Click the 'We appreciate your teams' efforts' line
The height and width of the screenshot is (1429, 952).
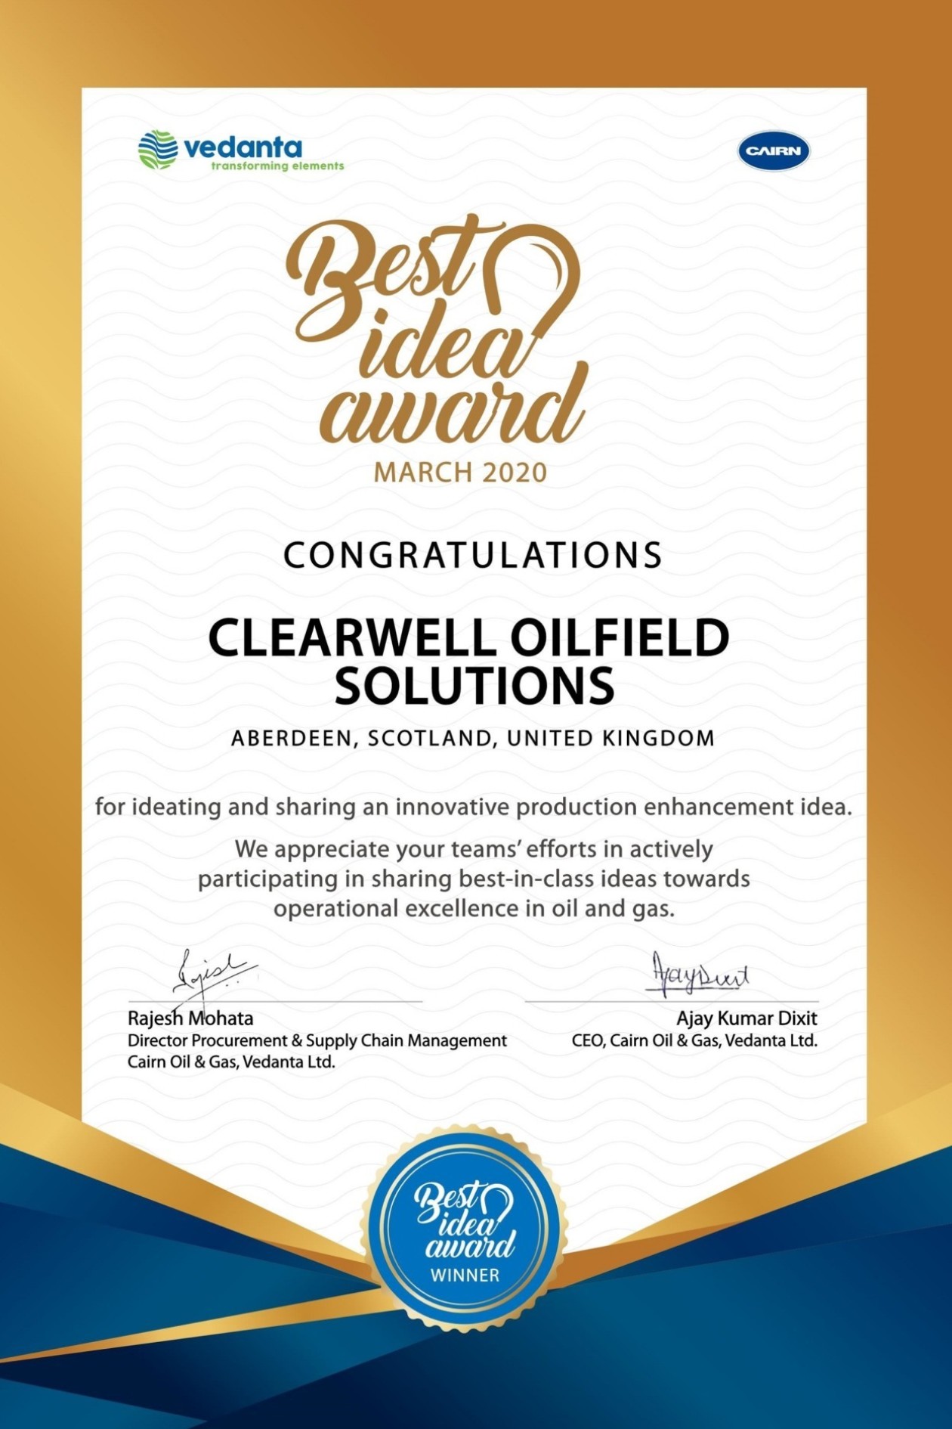(474, 849)
